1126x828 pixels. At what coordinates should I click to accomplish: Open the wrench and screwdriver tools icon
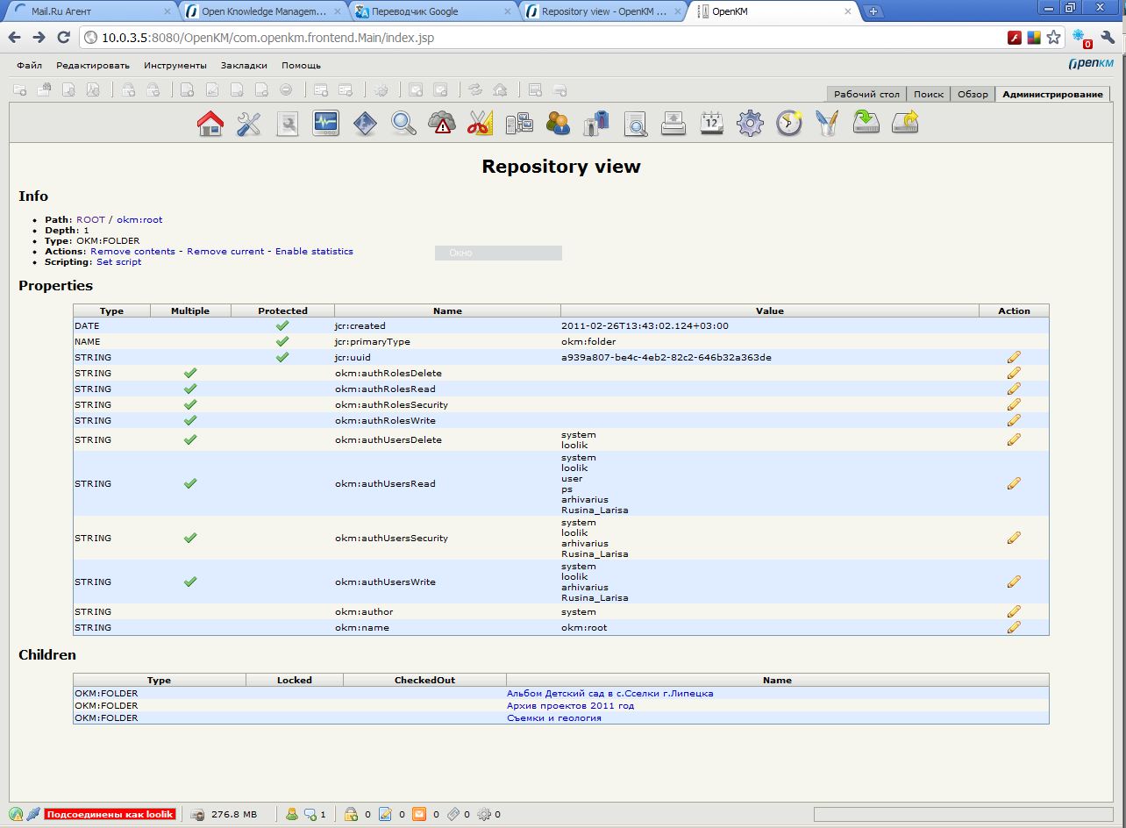249,123
